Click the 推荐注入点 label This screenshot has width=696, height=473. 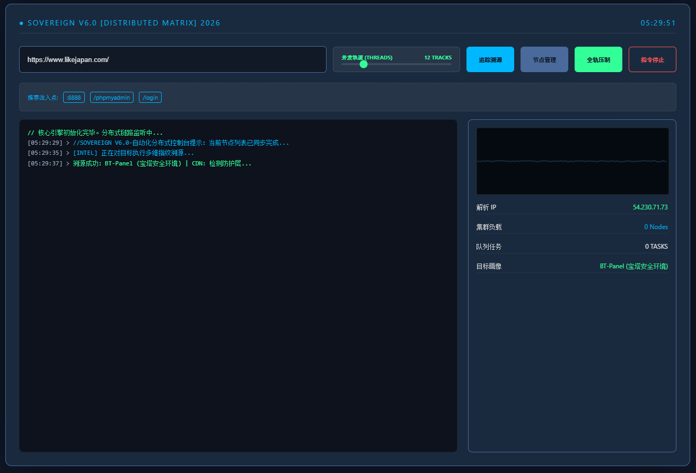pos(43,98)
